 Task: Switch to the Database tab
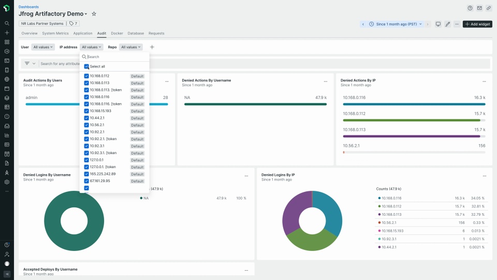136,33
